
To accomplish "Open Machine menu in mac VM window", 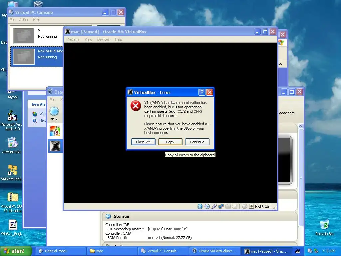I will click(x=73, y=39).
